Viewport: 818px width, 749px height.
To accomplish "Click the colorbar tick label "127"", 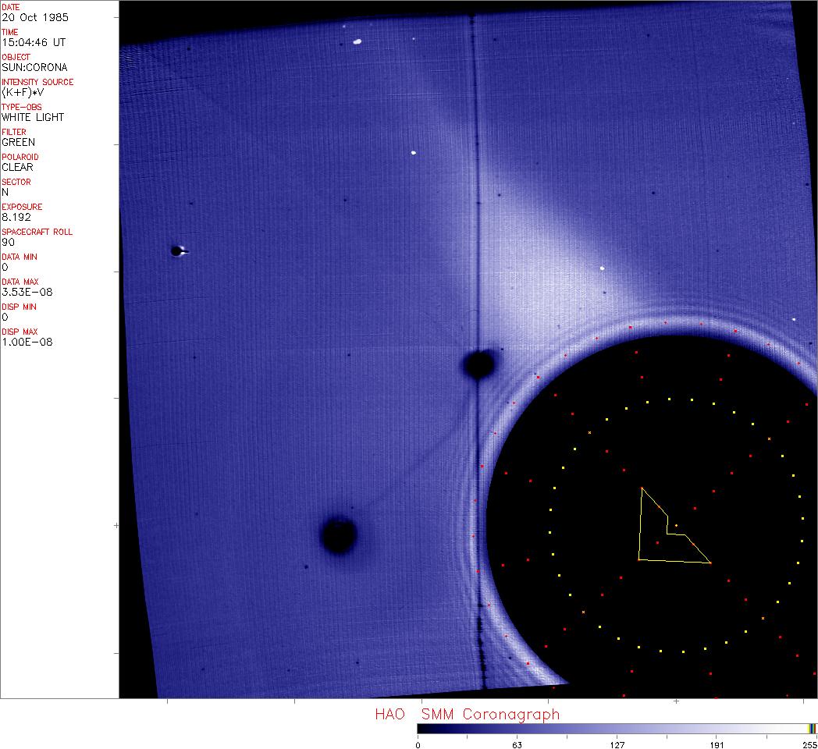I will [617, 744].
